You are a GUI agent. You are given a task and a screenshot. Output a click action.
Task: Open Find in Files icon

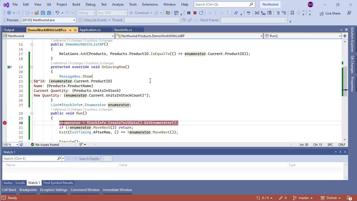(168, 13)
